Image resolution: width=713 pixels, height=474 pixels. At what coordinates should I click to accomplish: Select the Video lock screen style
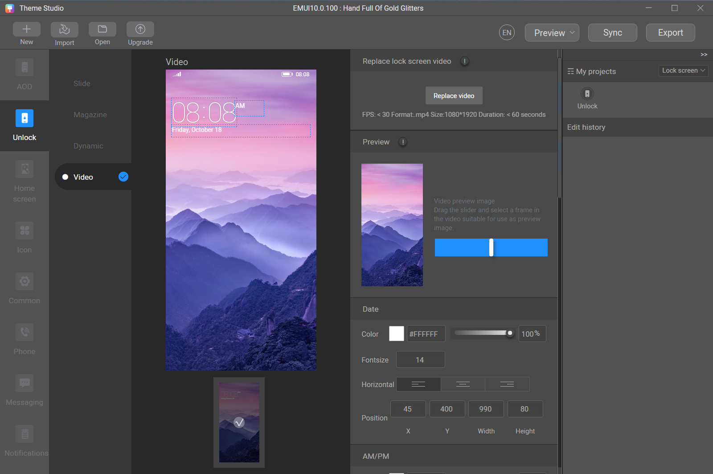83,177
